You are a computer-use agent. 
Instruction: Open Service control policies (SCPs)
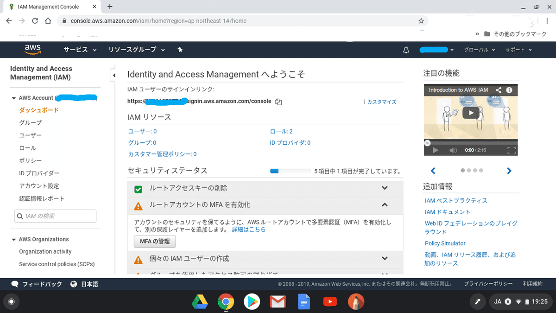tap(57, 264)
